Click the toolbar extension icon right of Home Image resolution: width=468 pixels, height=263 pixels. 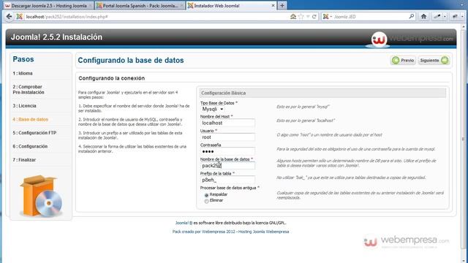coord(437,17)
